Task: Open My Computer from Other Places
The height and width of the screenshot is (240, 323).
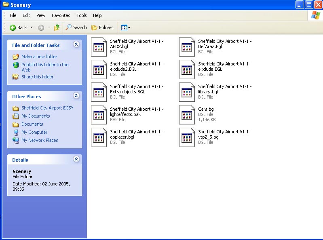Action: [x=34, y=132]
